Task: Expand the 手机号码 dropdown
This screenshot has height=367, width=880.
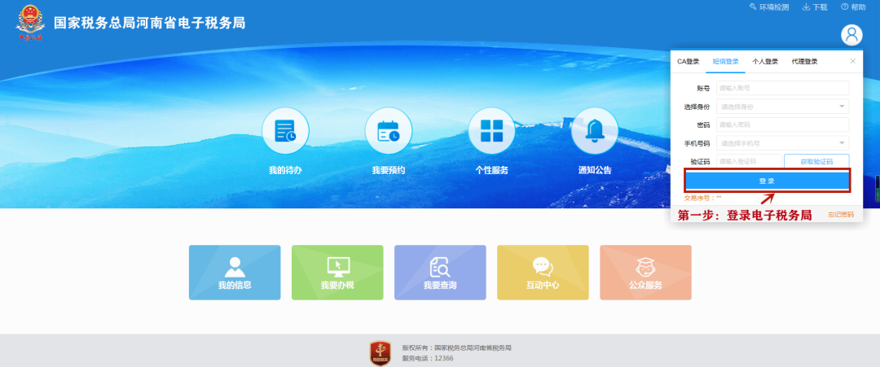Action: pyautogui.click(x=782, y=143)
